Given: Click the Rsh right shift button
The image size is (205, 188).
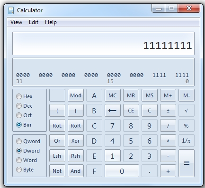Looking at the screenshot, I should [x=76, y=156].
